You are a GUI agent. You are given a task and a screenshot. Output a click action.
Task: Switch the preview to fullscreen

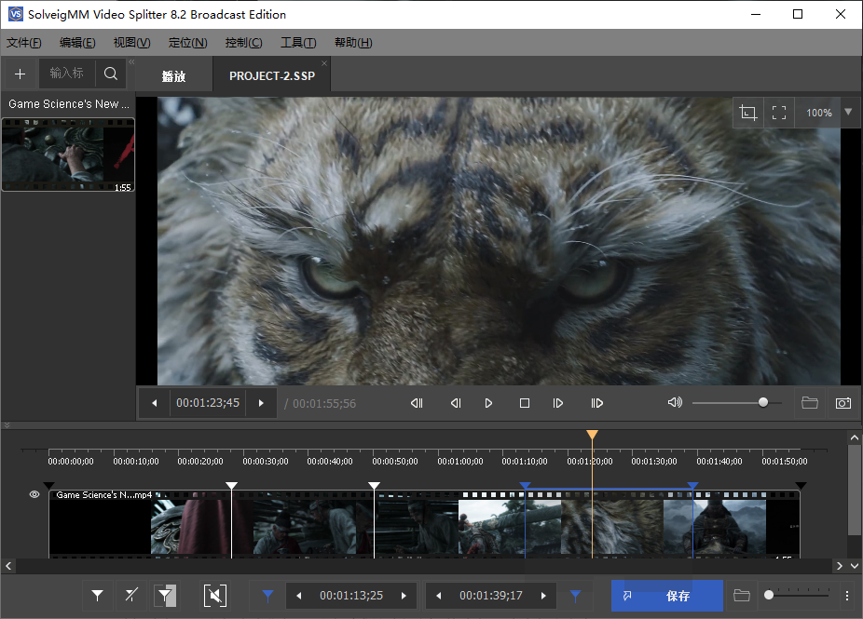779,113
